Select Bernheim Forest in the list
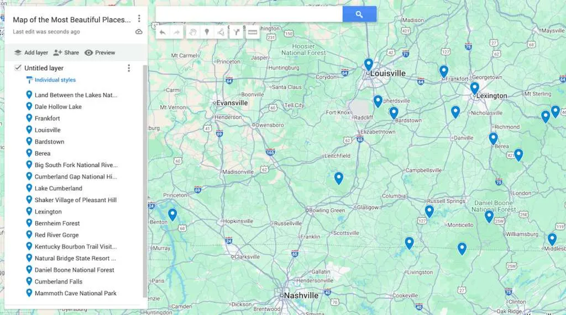Viewport: 566px width, 315px height. point(57,223)
